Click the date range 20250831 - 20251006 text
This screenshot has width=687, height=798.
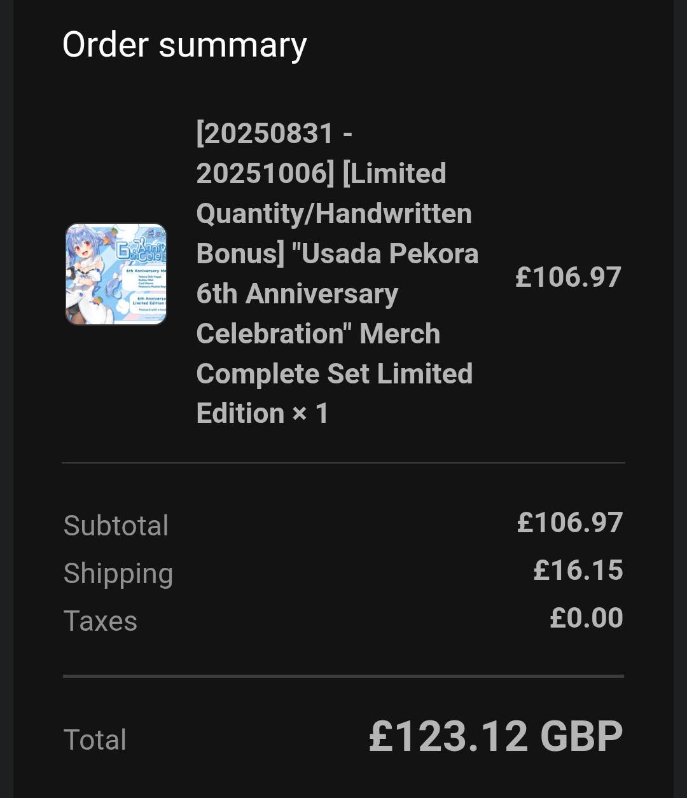274,153
